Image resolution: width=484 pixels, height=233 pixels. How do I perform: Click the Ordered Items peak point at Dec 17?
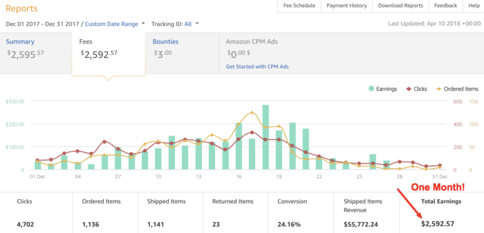252,112
